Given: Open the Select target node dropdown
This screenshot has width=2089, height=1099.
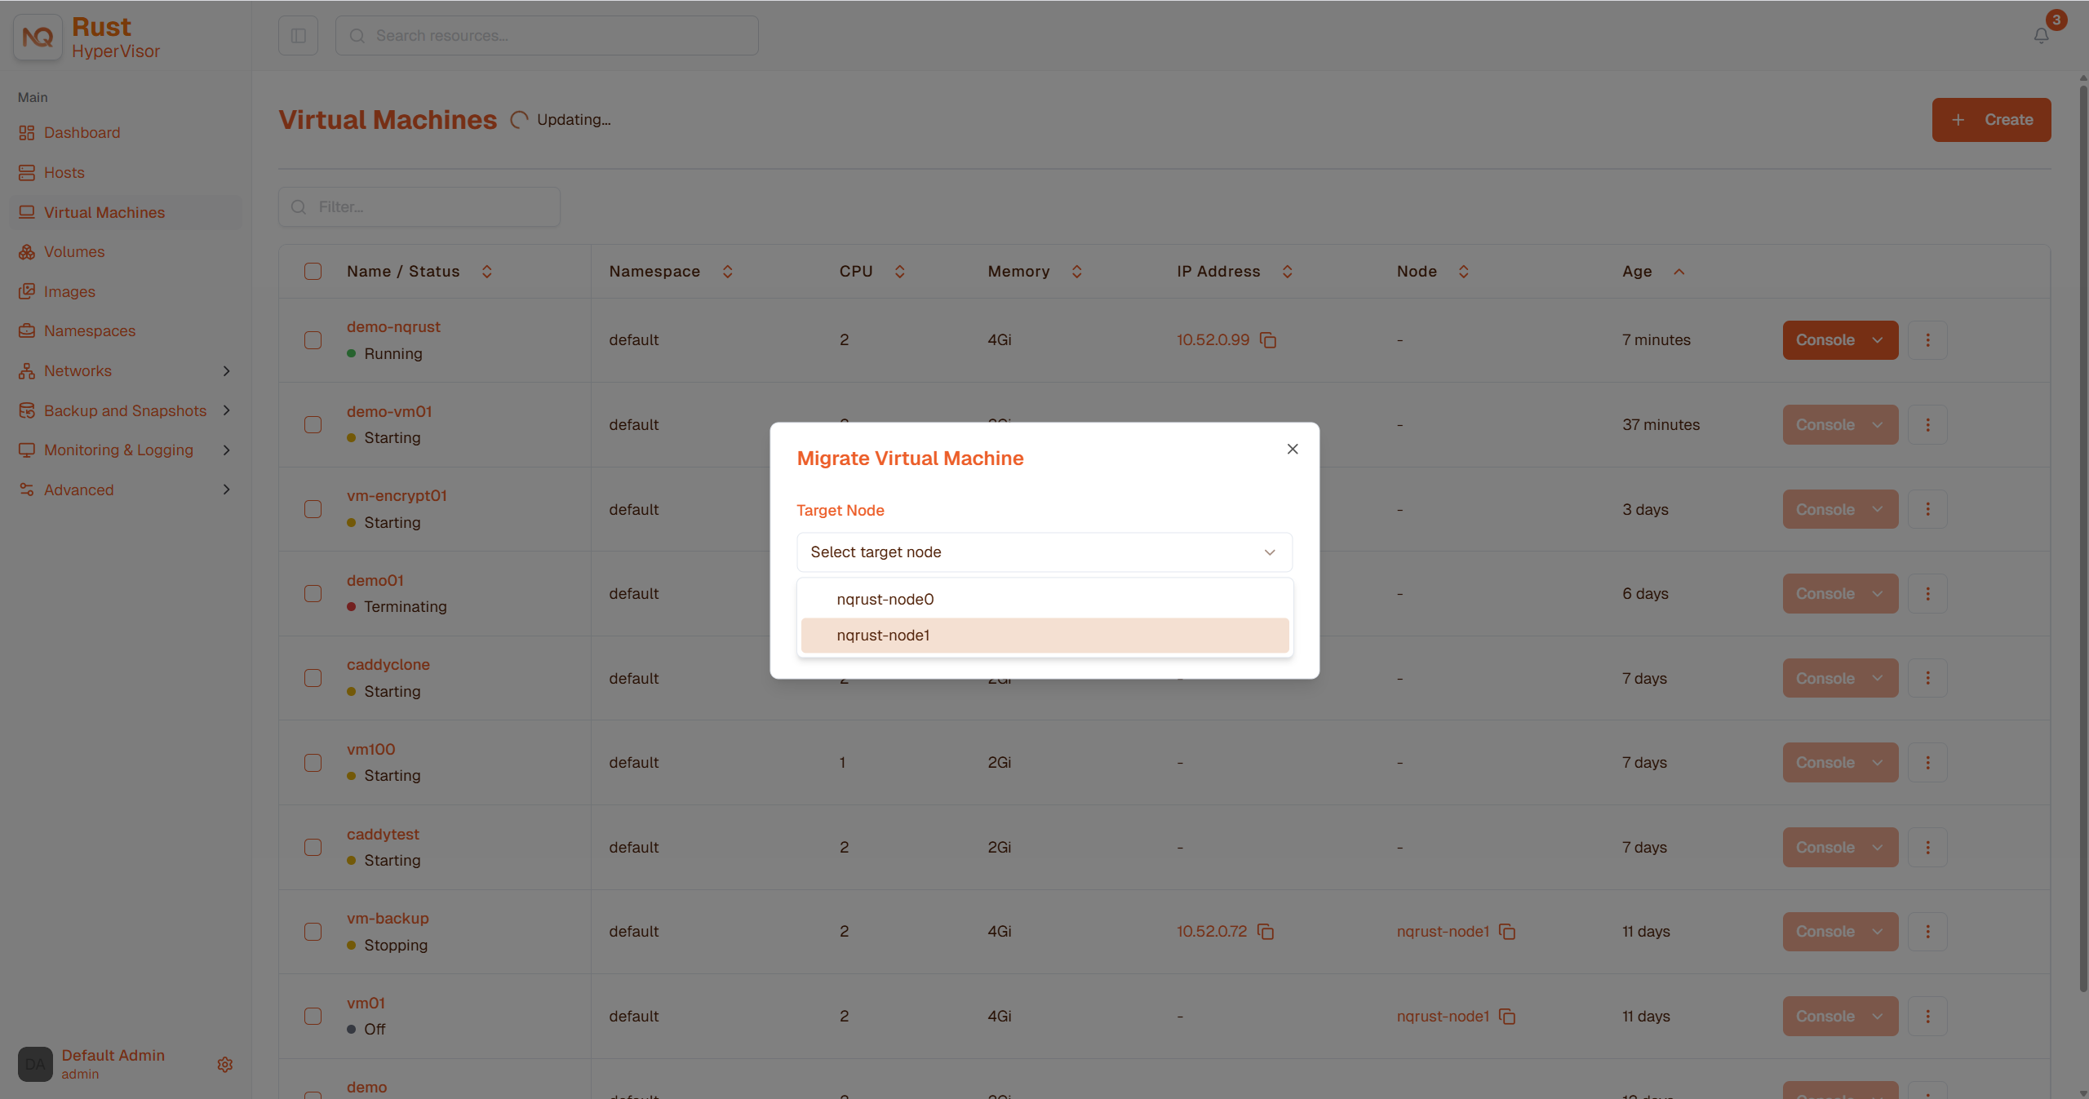Looking at the screenshot, I should (x=1044, y=552).
